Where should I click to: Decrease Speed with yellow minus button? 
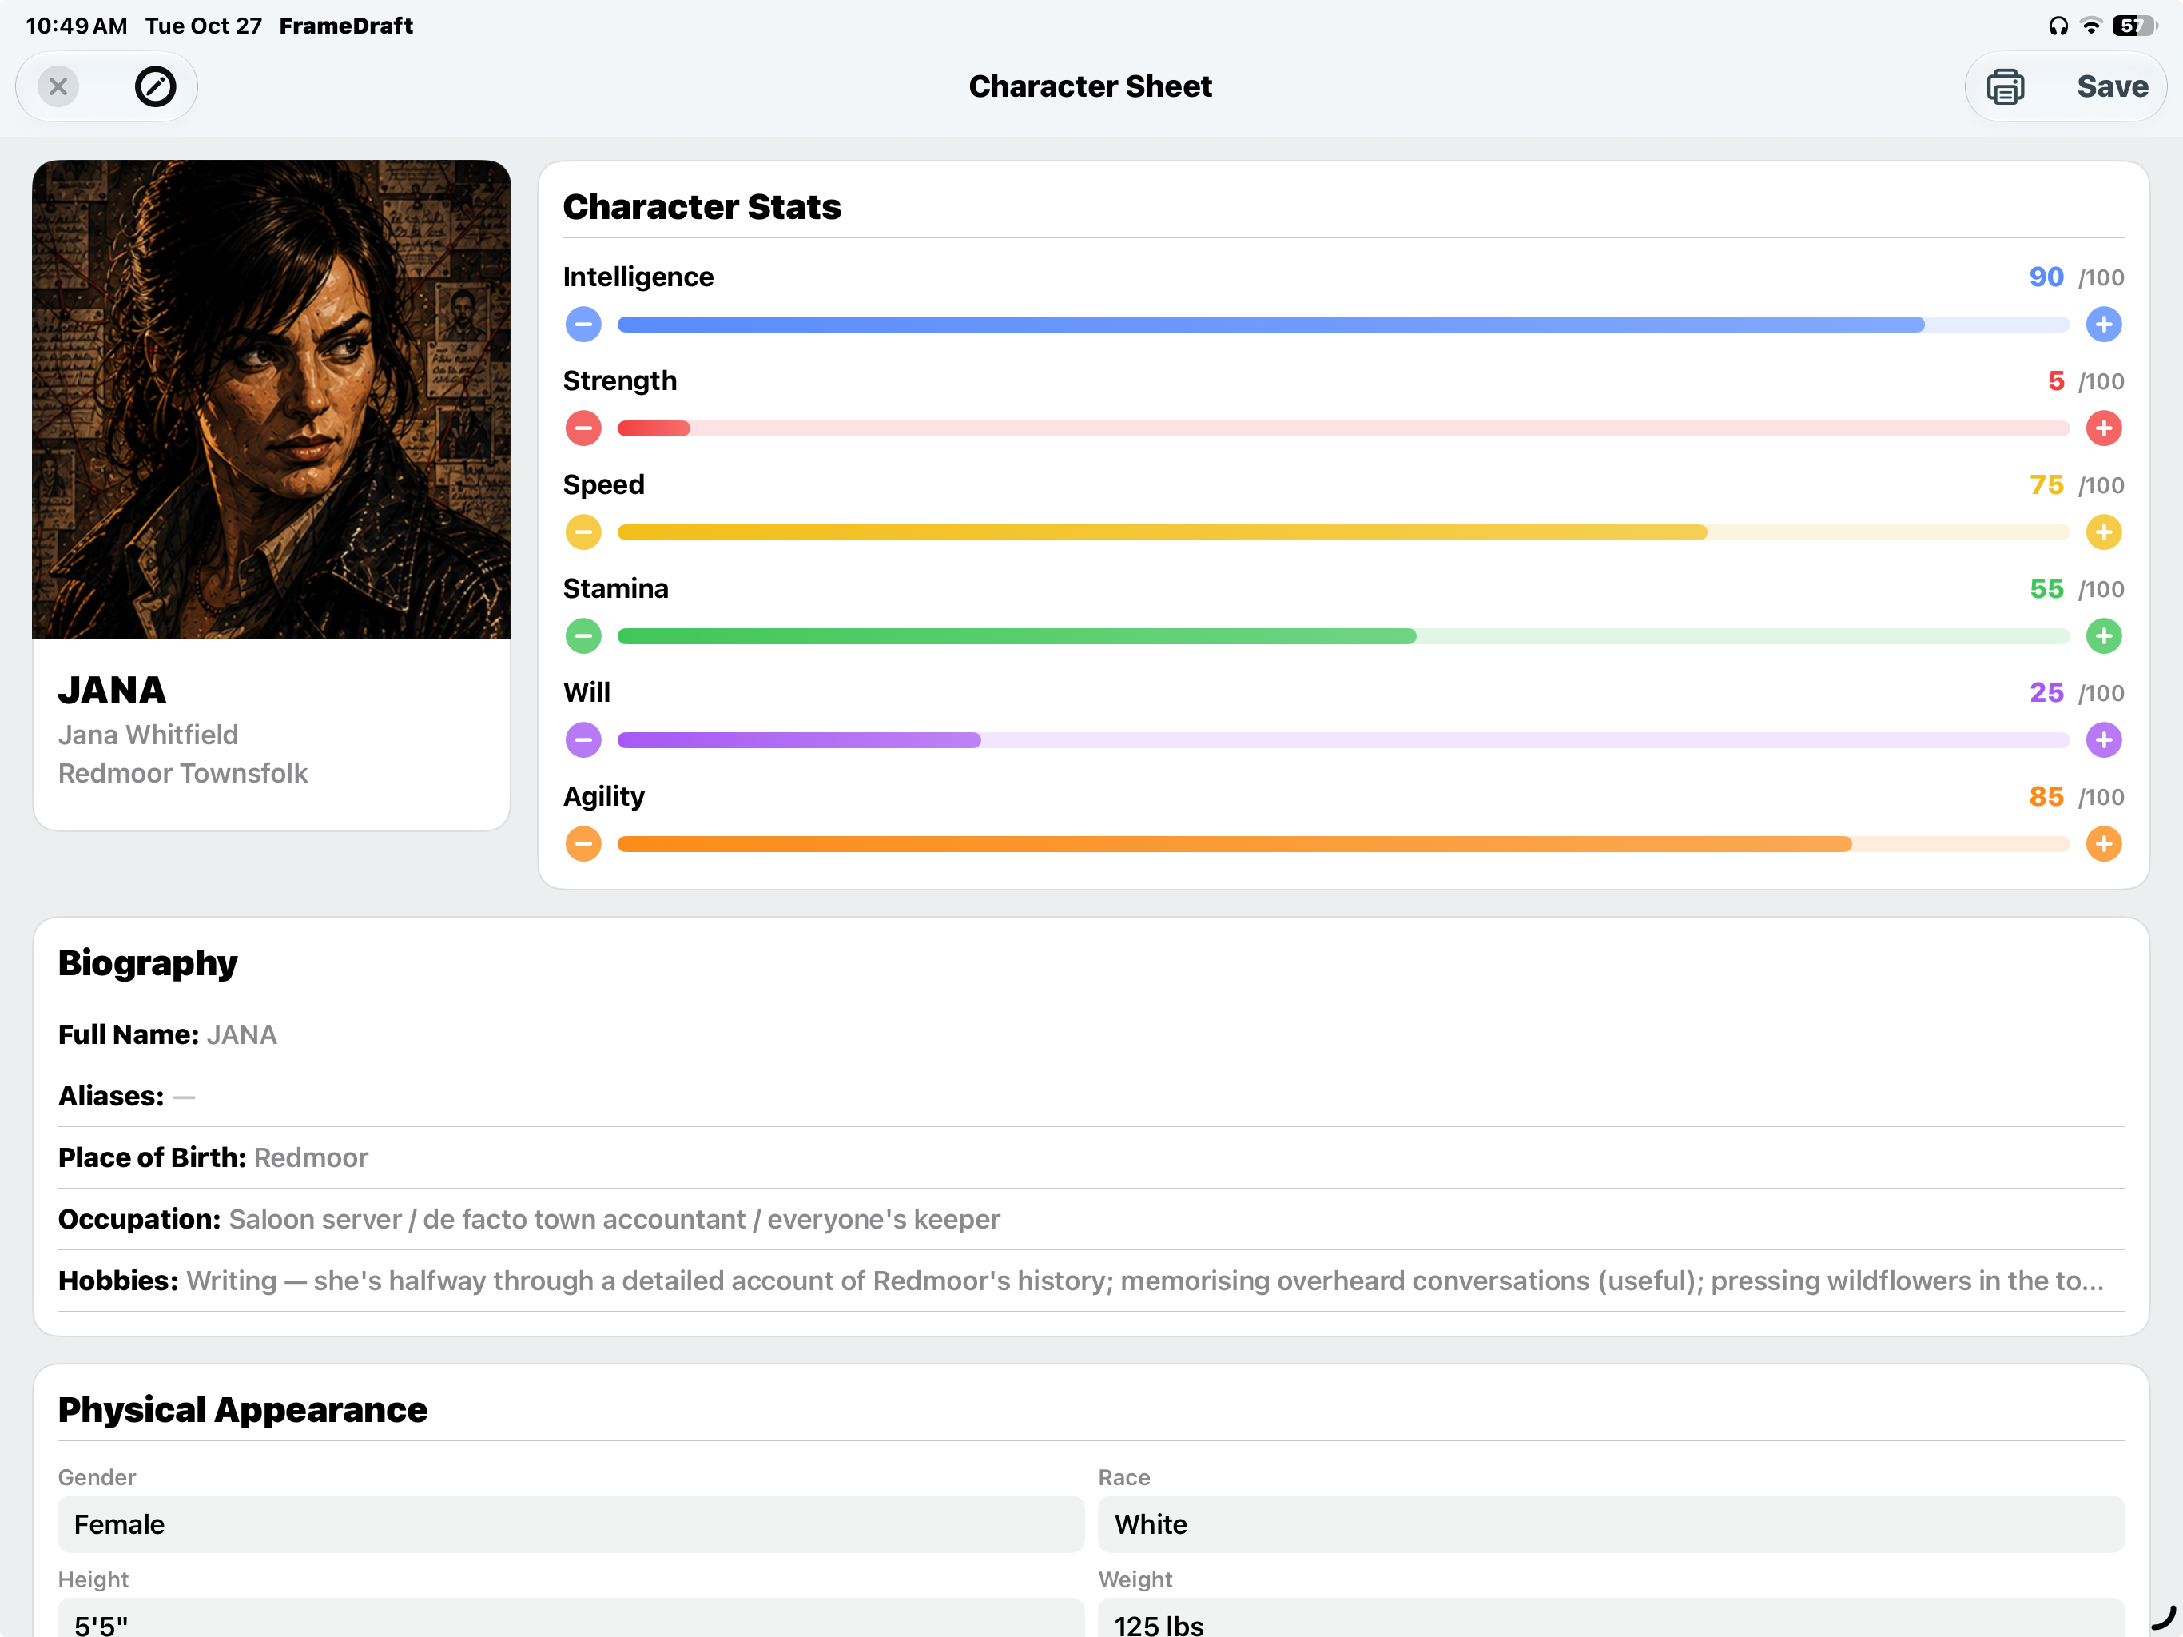[x=583, y=532]
